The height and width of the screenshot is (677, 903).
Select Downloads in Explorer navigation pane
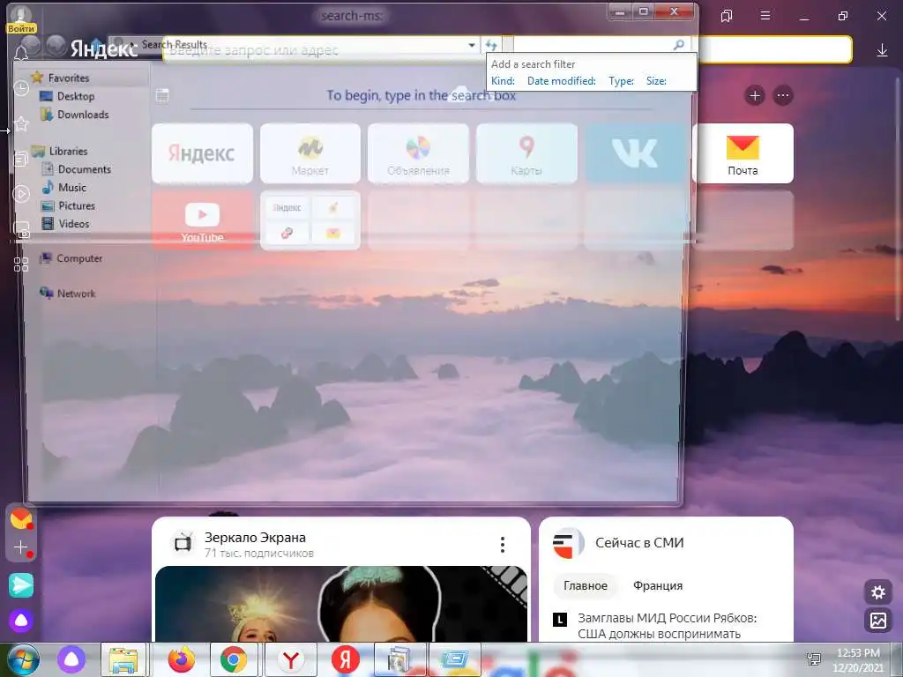[83, 115]
